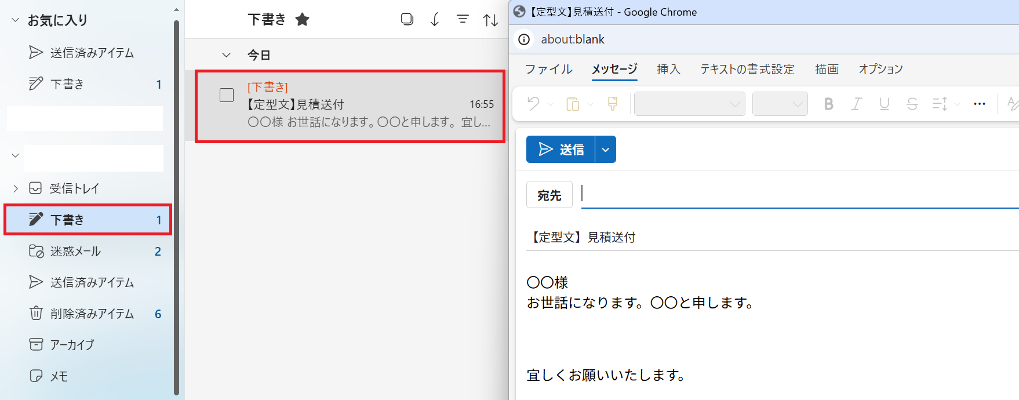The image size is (1019, 400).
Task: Check the checkbox for 【定型文】見積送付 draft
Action: click(227, 95)
